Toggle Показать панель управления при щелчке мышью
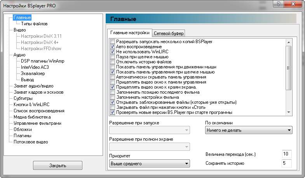The image size is (305, 178). point(112,72)
